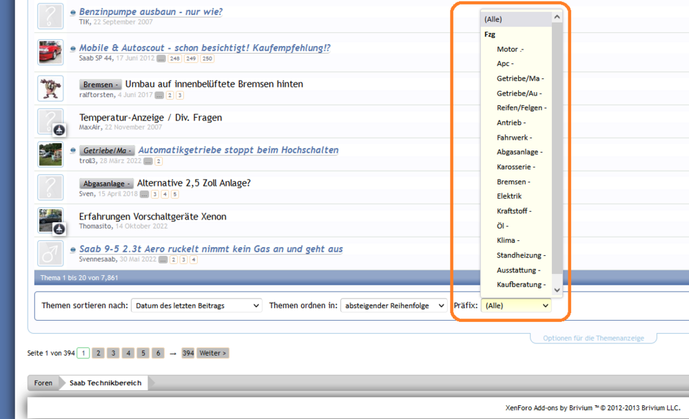Click Thomasito's car avatar
Viewport: 689px width, 419px height.
click(50, 220)
